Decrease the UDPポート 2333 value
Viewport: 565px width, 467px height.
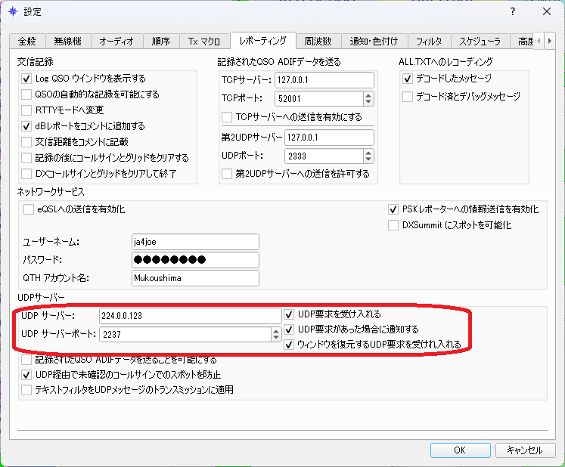[x=368, y=159]
